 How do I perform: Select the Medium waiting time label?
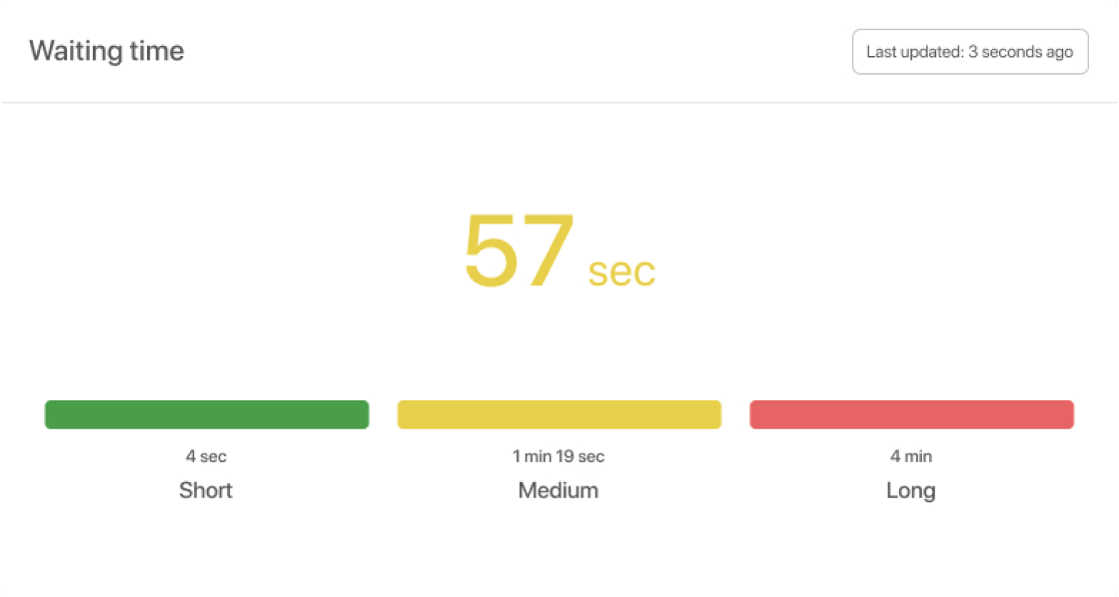pyautogui.click(x=559, y=490)
